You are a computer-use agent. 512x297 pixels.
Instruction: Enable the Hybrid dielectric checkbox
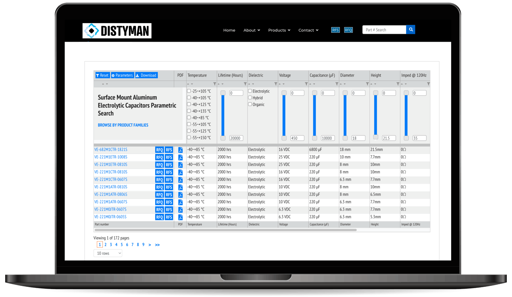point(250,98)
